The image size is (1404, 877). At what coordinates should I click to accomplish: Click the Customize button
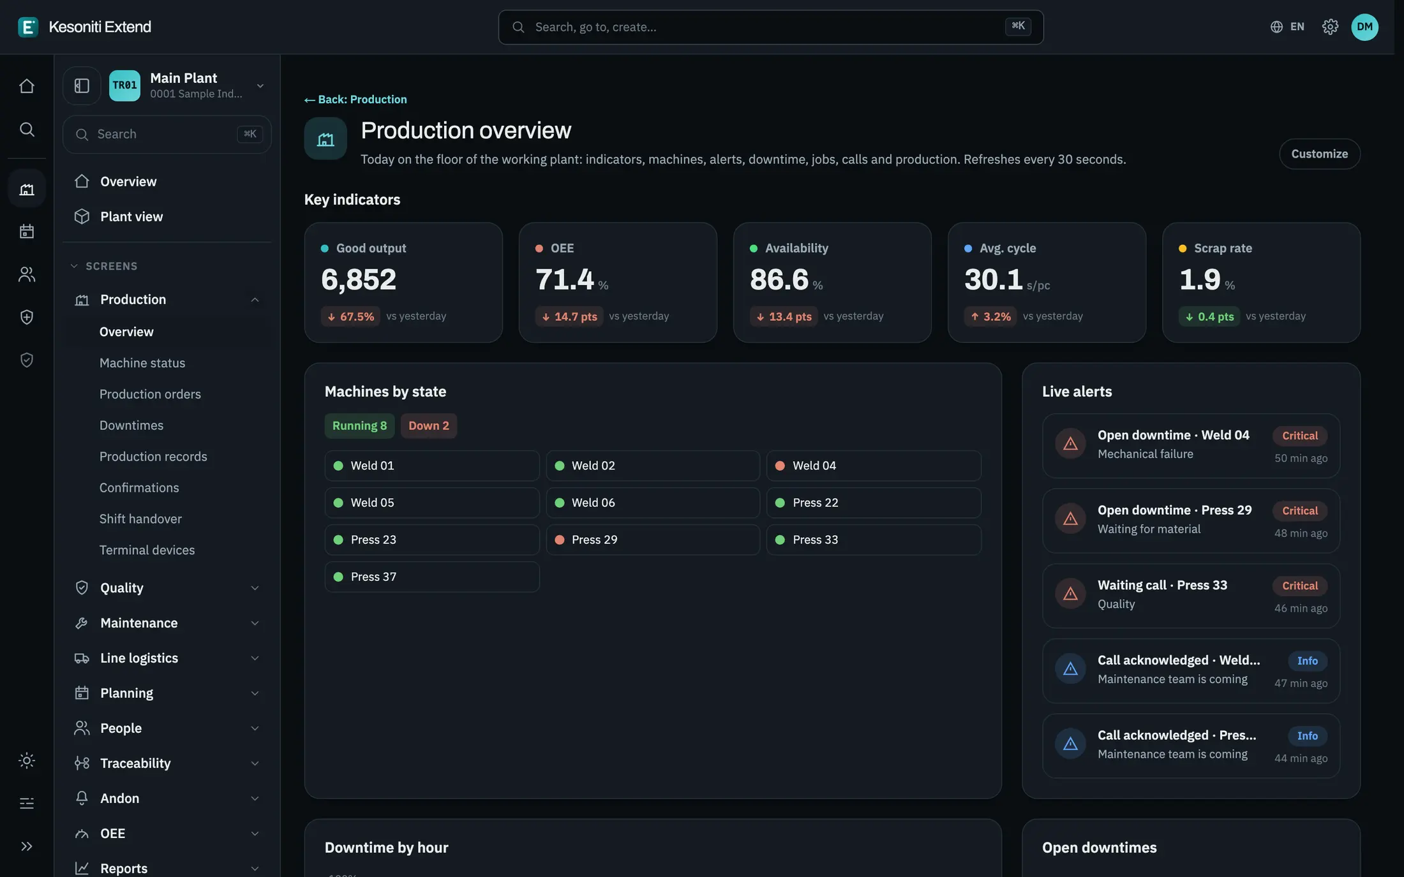pos(1319,154)
